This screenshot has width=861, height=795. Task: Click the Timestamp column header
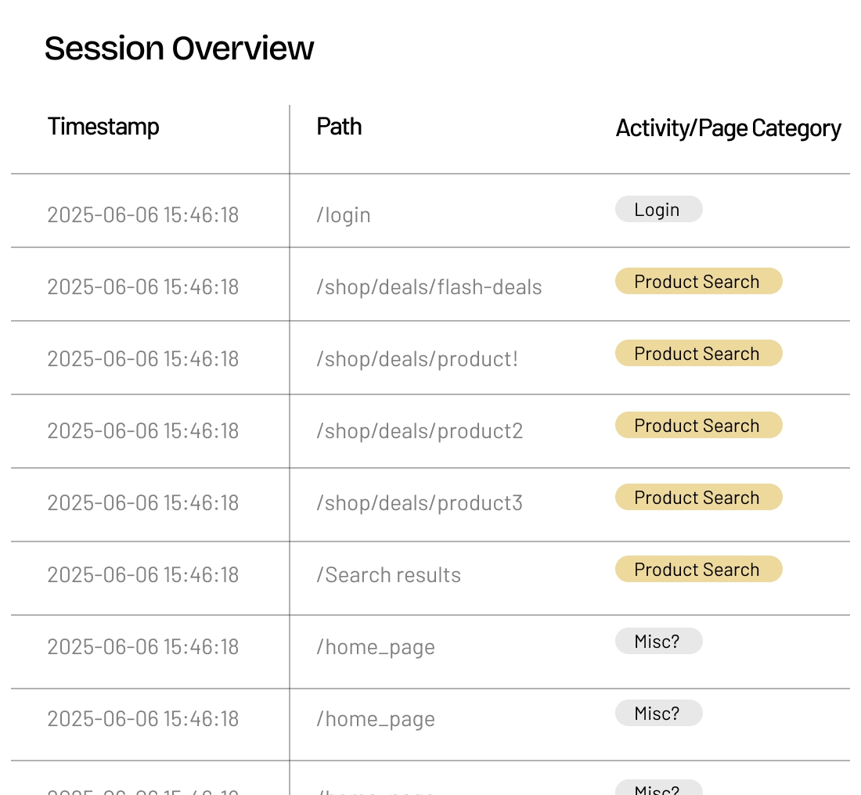[x=103, y=127]
